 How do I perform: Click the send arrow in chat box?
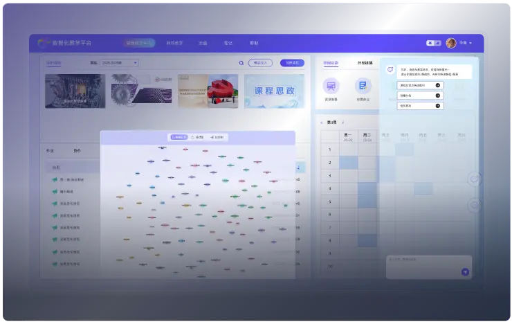[x=465, y=272]
